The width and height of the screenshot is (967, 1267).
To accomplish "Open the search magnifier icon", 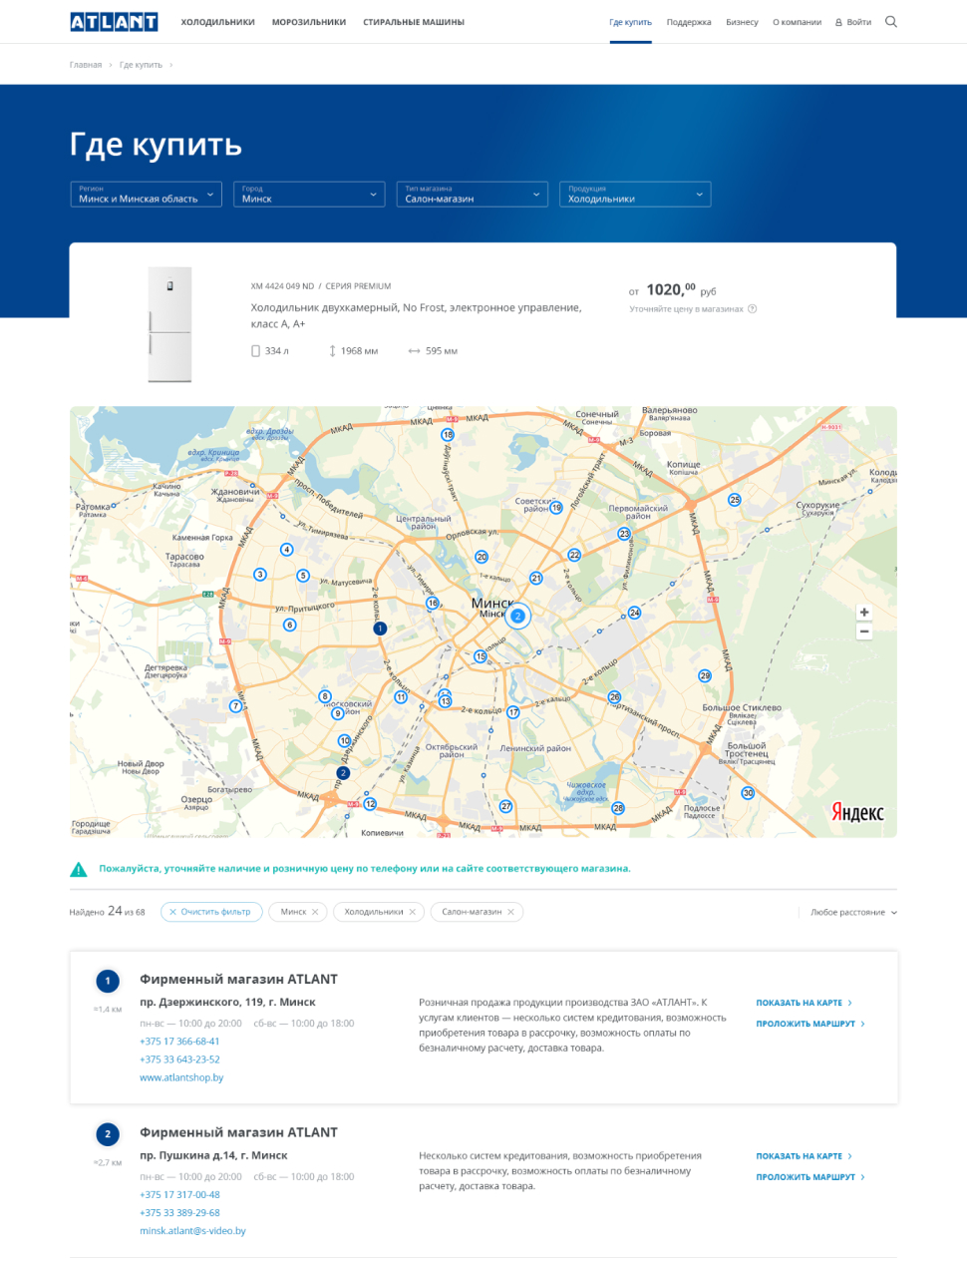I will [x=891, y=22].
